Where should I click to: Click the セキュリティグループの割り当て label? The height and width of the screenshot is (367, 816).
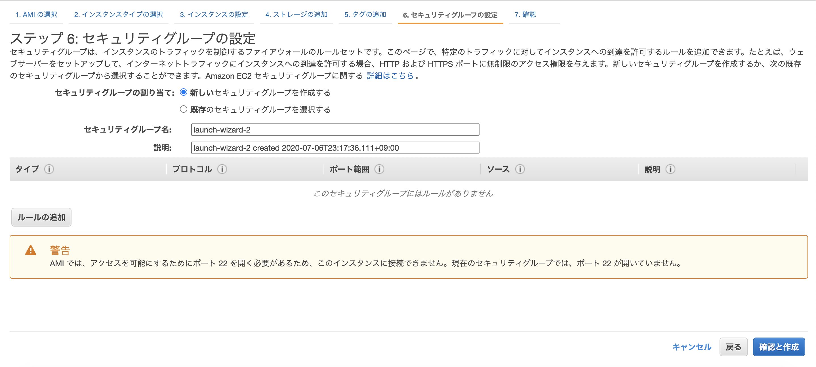tap(114, 93)
